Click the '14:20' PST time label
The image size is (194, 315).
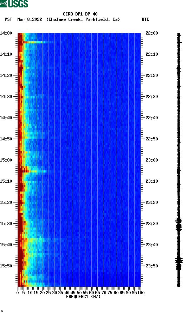click(6, 75)
